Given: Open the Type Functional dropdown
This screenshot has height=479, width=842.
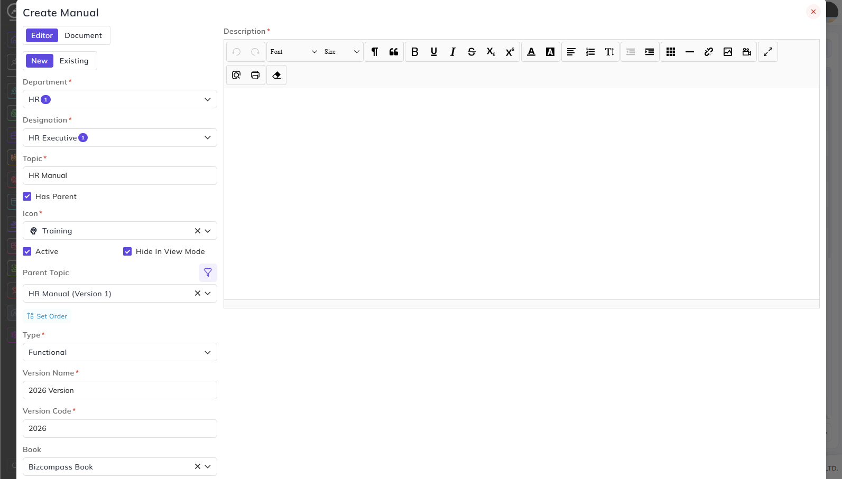Looking at the screenshot, I should 120,352.
